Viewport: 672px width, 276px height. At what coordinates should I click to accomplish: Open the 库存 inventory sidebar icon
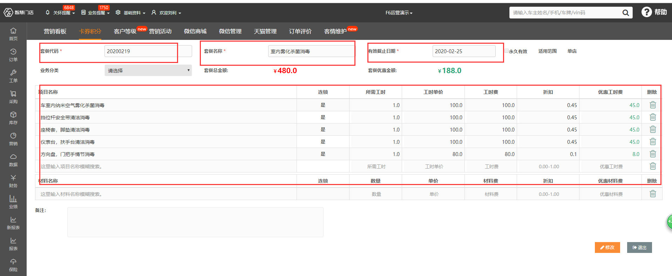[13, 118]
